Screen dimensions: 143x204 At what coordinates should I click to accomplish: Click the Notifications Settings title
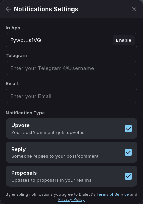tap(46, 9)
